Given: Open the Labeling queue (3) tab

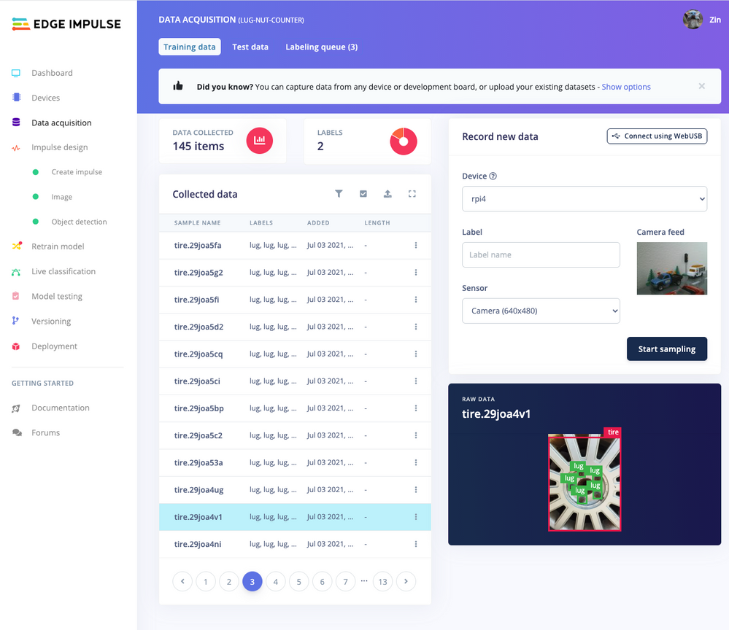Looking at the screenshot, I should click(322, 47).
